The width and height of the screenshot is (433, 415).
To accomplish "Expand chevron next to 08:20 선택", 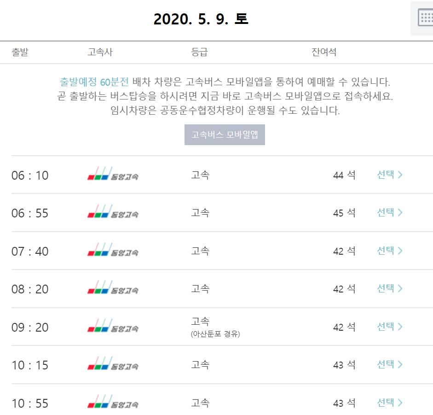I will 400,289.
